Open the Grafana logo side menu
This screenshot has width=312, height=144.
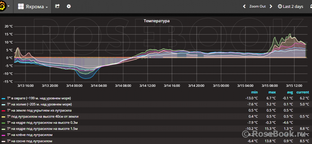pyautogui.click(x=3, y=6)
